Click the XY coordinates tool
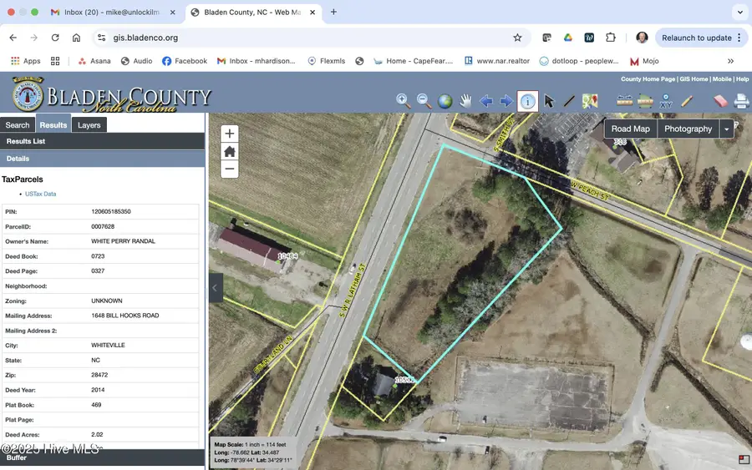752x470 pixels. click(x=666, y=101)
